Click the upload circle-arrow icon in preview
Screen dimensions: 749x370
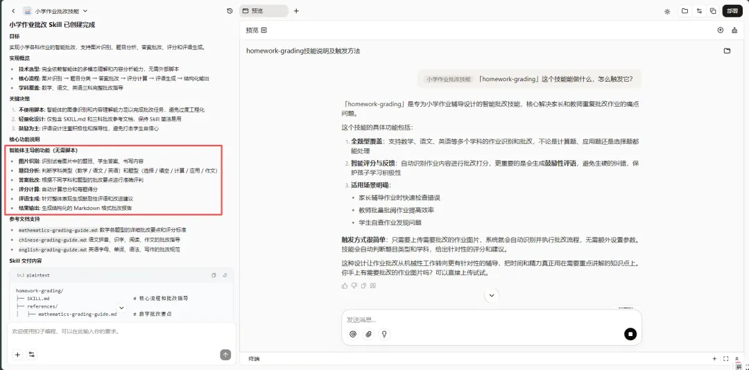721,30
